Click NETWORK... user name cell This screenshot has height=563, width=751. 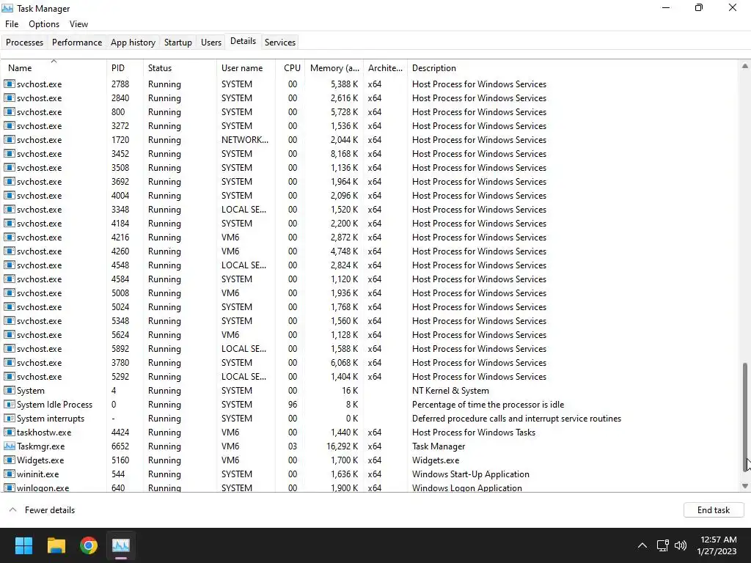point(245,140)
